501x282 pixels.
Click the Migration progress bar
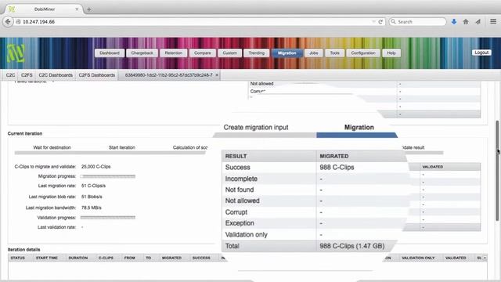coord(108,176)
